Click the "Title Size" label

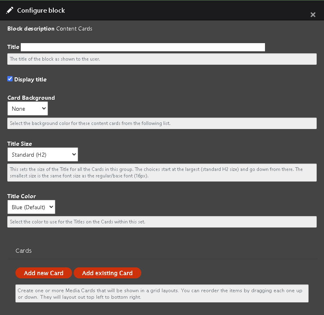click(x=20, y=144)
